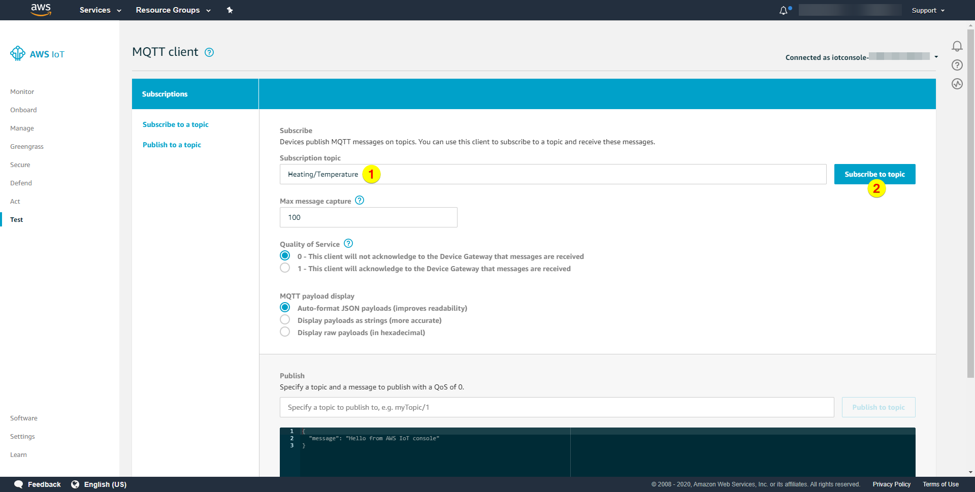975x492 pixels.
Task: Select Display payloads as strings option
Action: point(285,320)
